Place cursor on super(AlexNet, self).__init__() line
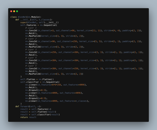 pos(39,22)
